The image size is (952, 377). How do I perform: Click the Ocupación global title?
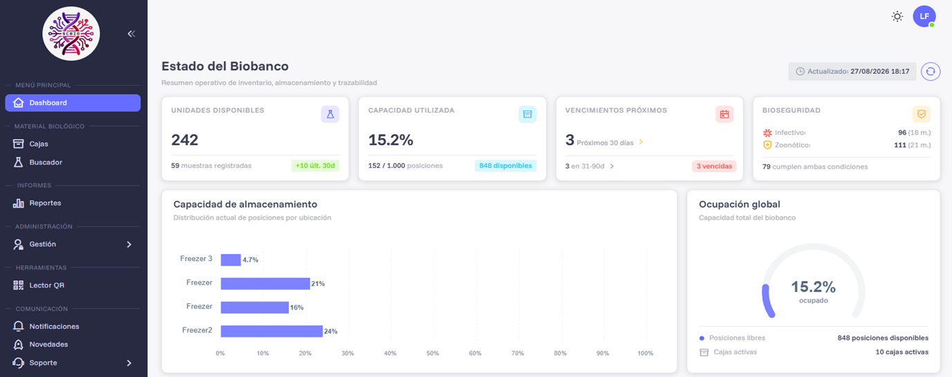click(x=740, y=204)
